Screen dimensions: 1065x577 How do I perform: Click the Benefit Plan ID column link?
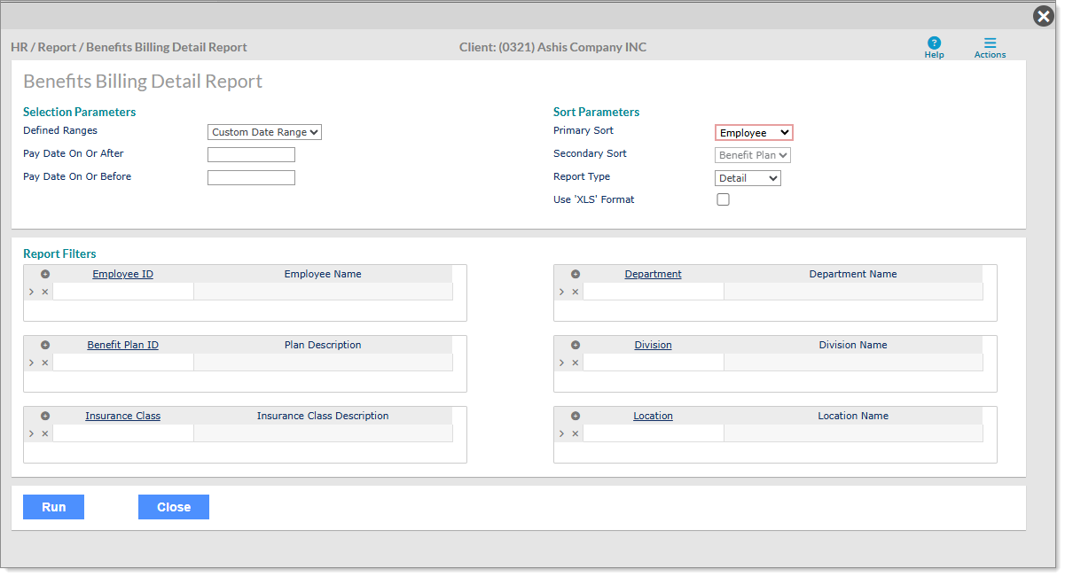point(122,345)
